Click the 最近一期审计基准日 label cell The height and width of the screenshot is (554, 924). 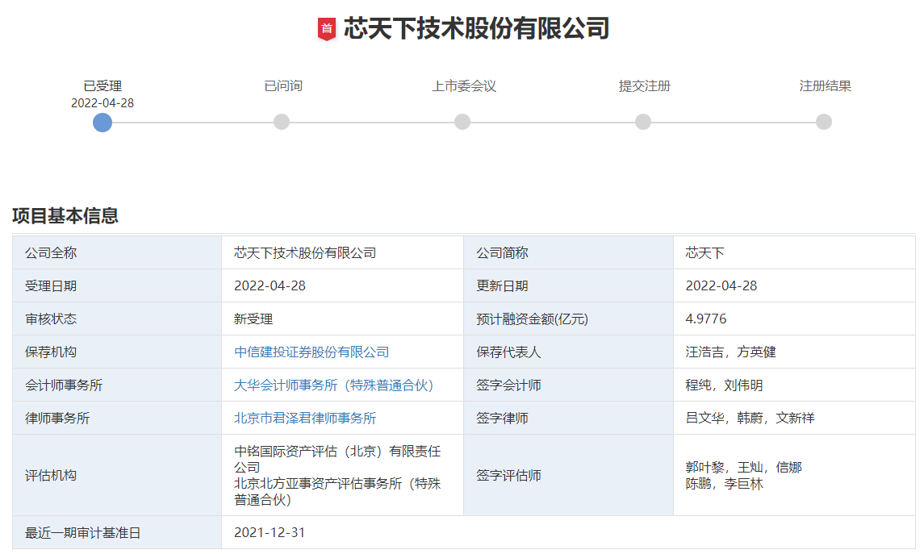[x=117, y=533]
